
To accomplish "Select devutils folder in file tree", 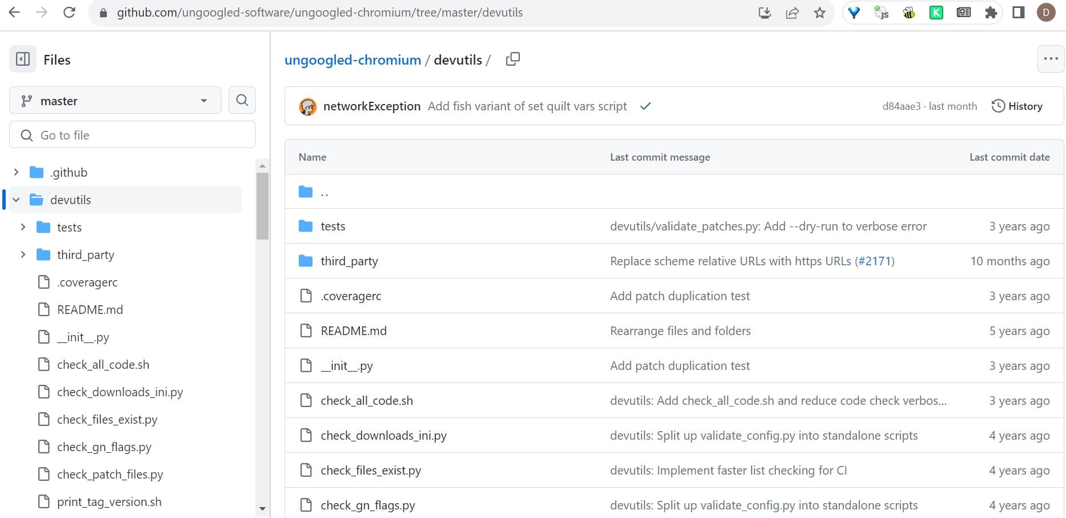I will (70, 200).
